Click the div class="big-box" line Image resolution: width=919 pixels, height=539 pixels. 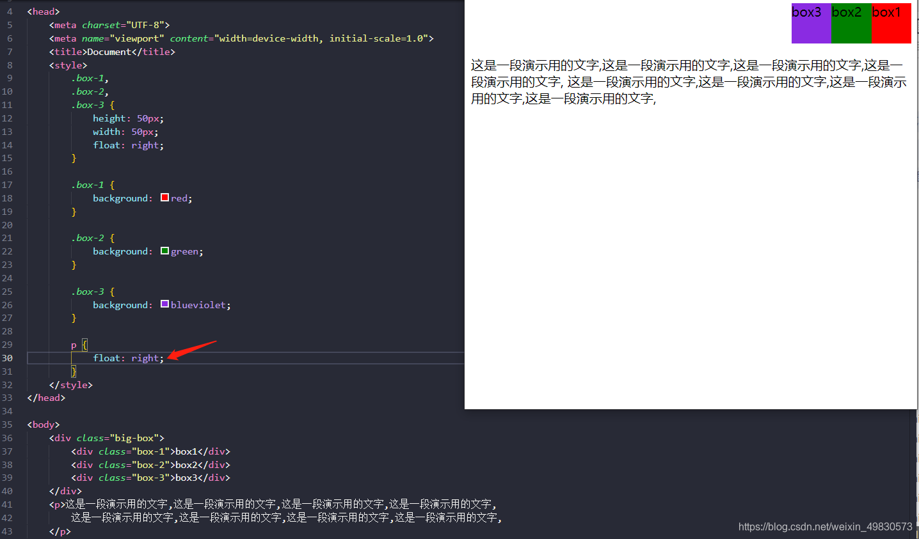(107, 438)
